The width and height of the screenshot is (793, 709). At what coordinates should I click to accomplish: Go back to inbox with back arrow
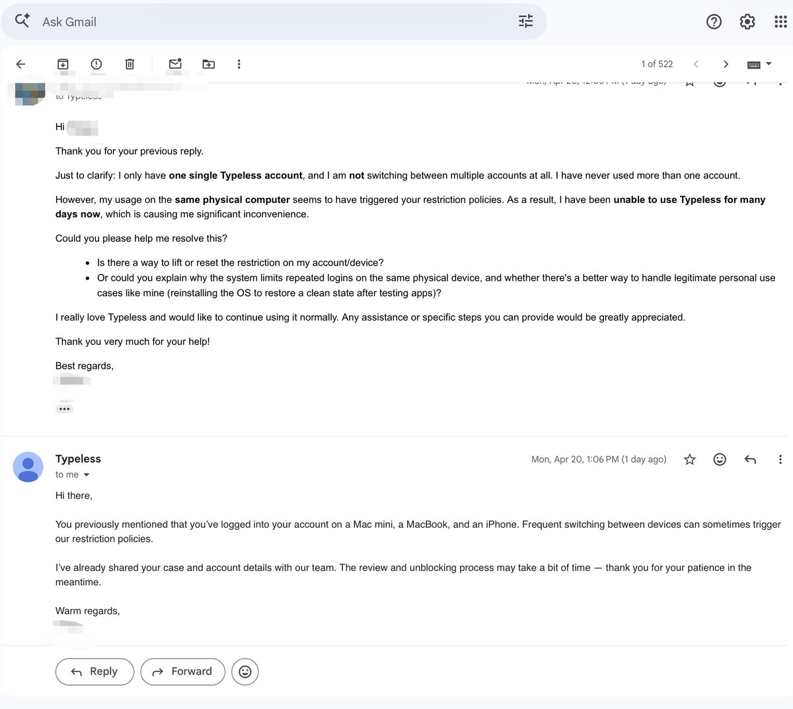(20, 64)
